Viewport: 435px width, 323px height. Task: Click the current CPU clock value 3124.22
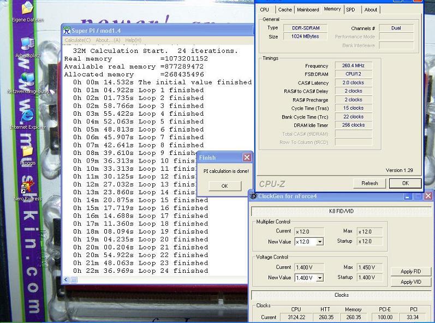point(296,317)
